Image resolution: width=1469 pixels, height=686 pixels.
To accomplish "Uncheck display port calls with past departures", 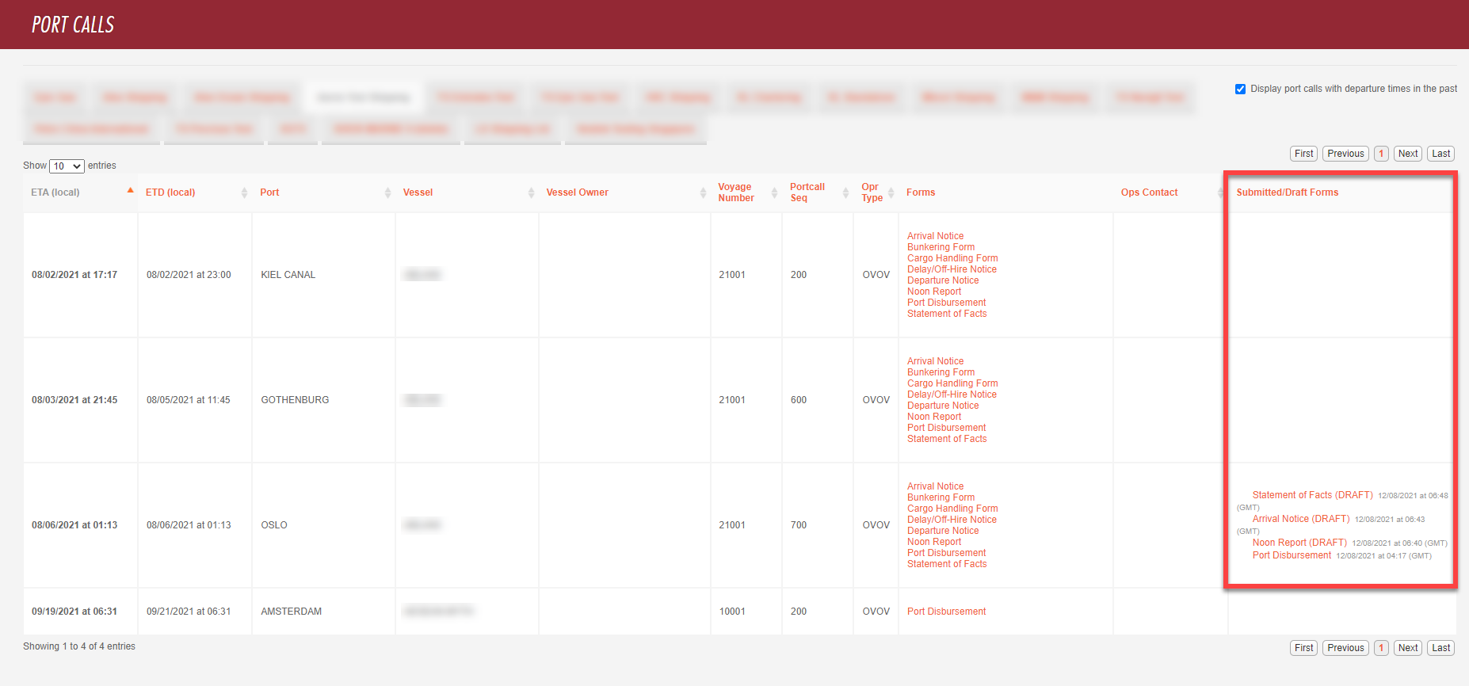I will pyautogui.click(x=1240, y=89).
